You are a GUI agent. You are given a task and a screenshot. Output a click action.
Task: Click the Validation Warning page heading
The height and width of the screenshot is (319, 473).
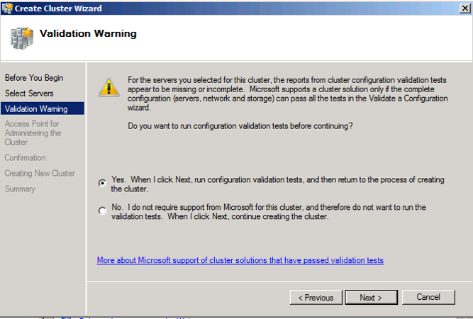click(88, 33)
